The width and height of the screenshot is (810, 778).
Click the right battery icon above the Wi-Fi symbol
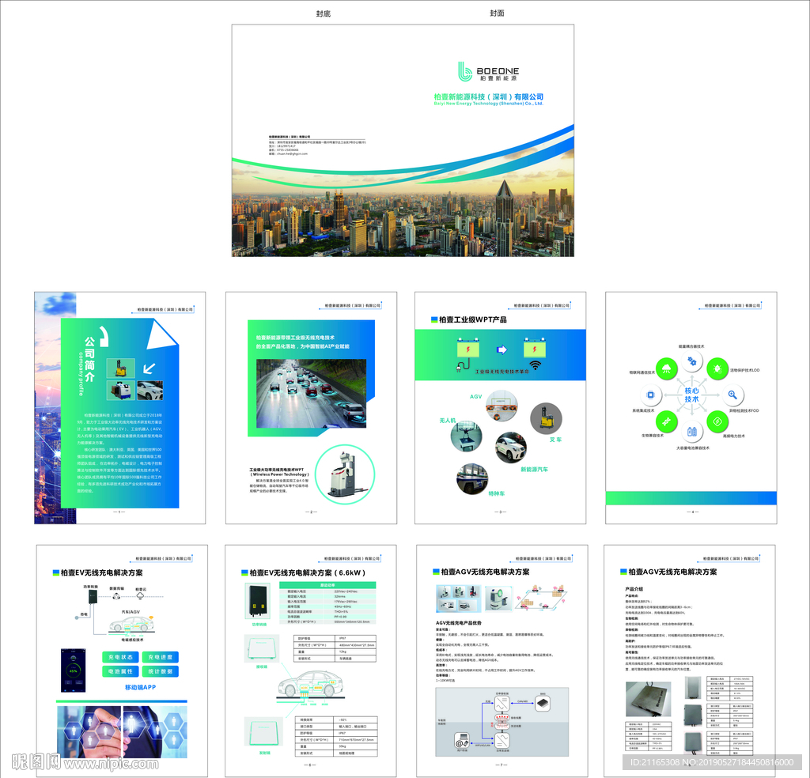pos(534,348)
